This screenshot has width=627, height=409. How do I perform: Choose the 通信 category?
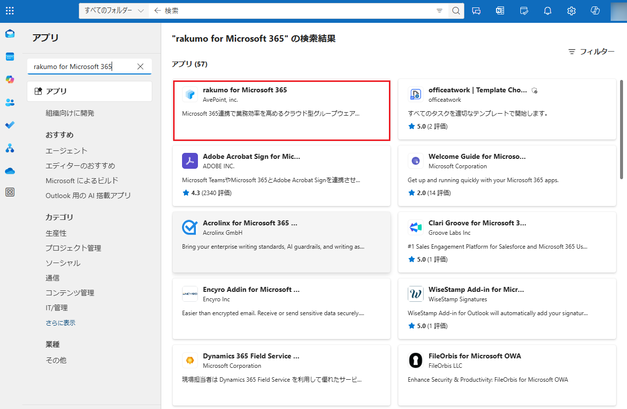pyautogui.click(x=53, y=278)
